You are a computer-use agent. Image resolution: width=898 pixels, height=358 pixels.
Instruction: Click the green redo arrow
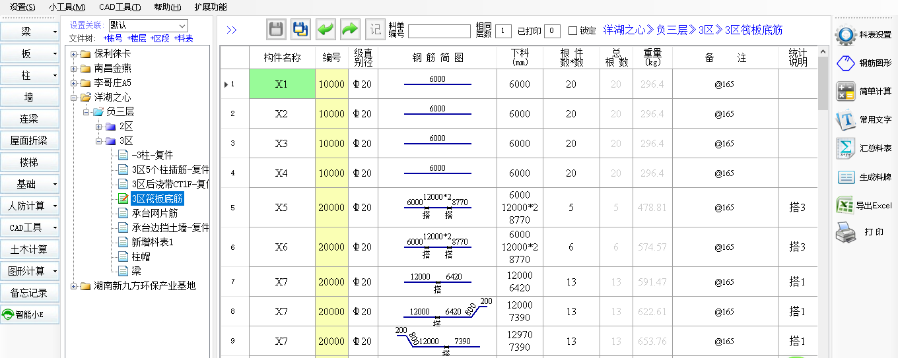click(350, 30)
